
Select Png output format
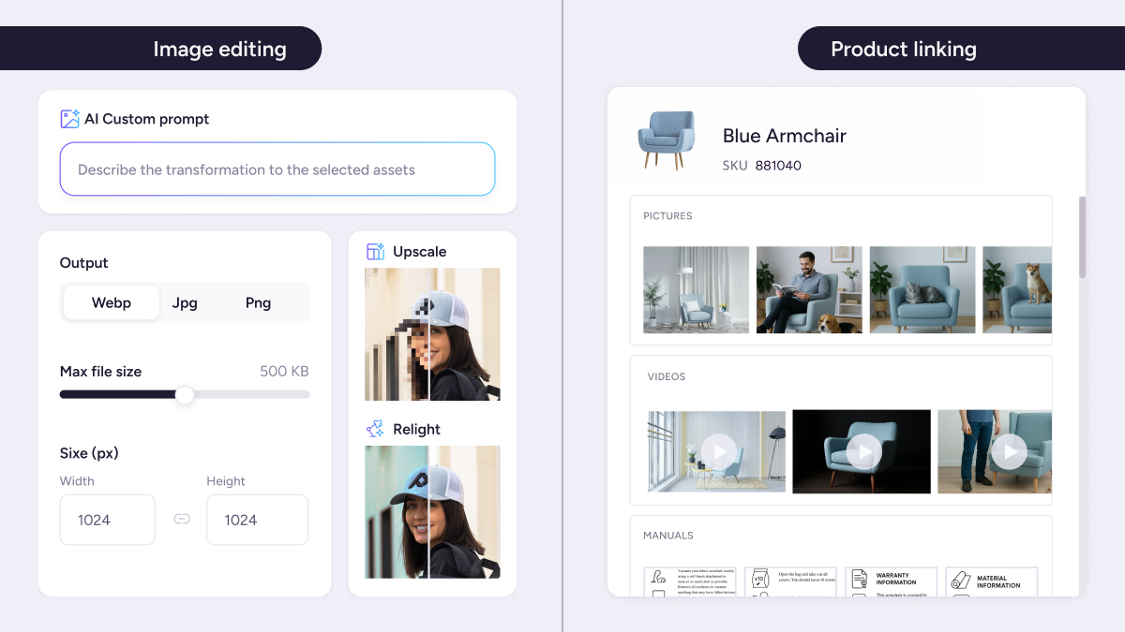258,302
